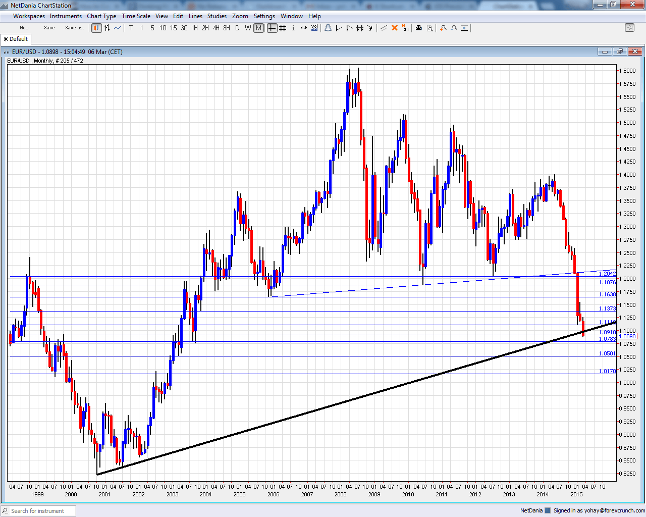
Task: Select the 15 minute time scale
Action: pos(174,28)
